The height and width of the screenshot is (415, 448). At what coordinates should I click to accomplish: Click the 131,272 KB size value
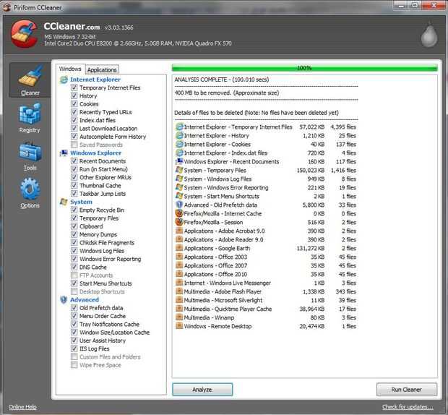pos(310,248)
